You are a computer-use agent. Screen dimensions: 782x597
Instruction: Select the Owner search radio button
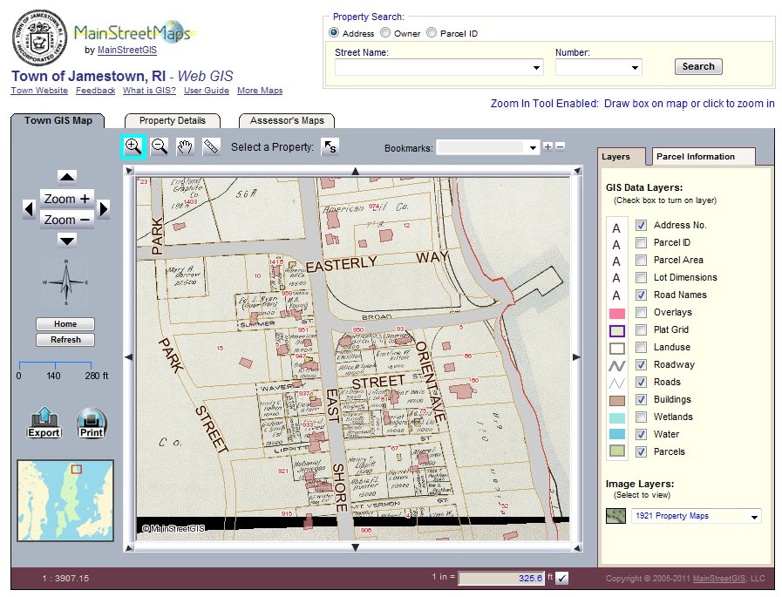pos(384,32)
